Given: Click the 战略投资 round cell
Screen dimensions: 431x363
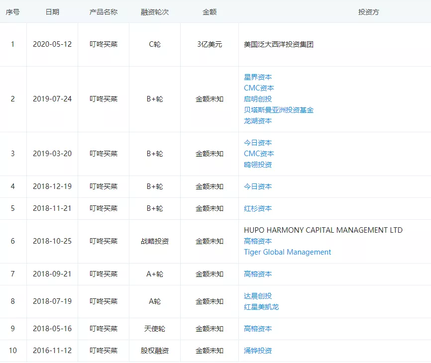Looking at the screenshot, I should tap(154, 241).
